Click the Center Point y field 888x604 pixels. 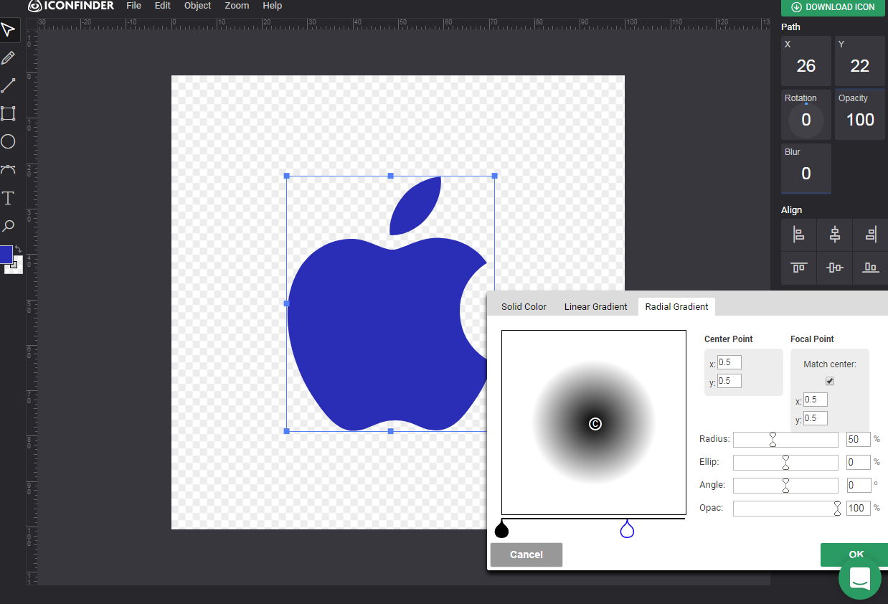729,381
